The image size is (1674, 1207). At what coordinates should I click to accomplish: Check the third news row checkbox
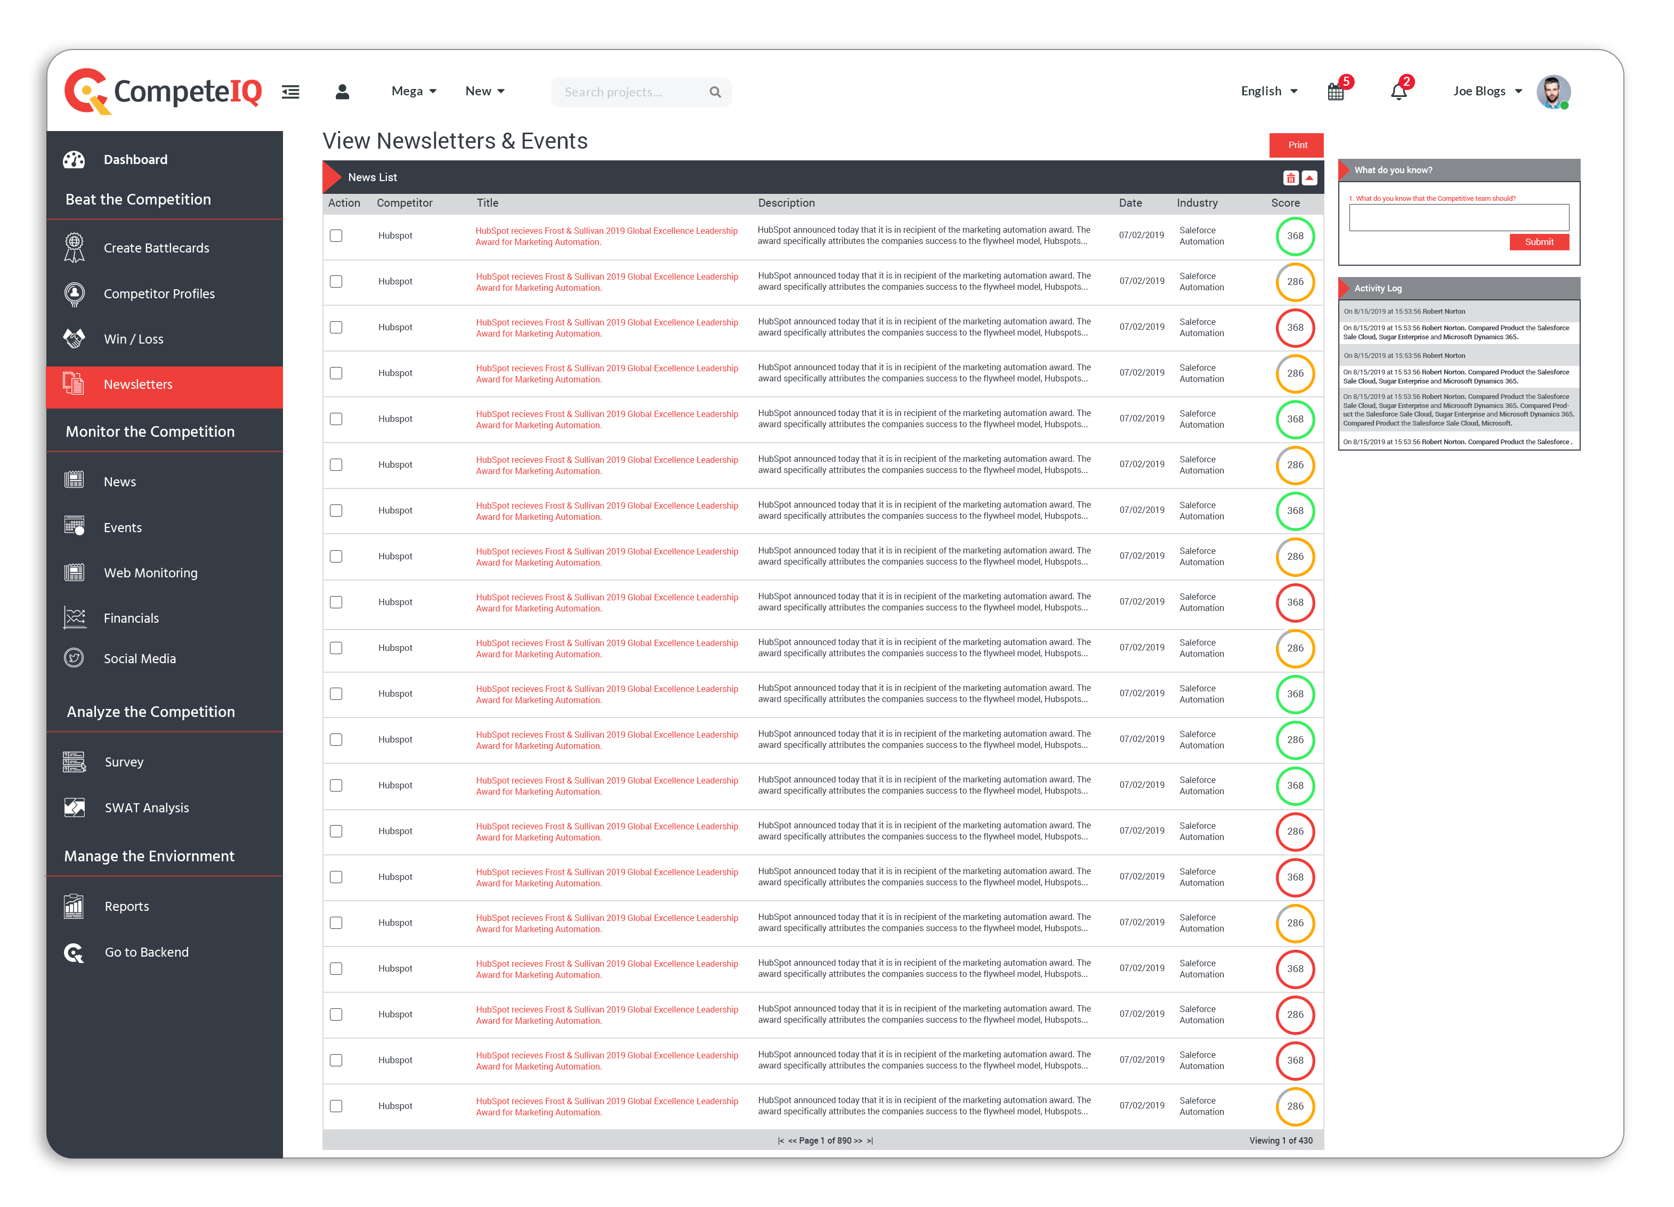(336, 328)
